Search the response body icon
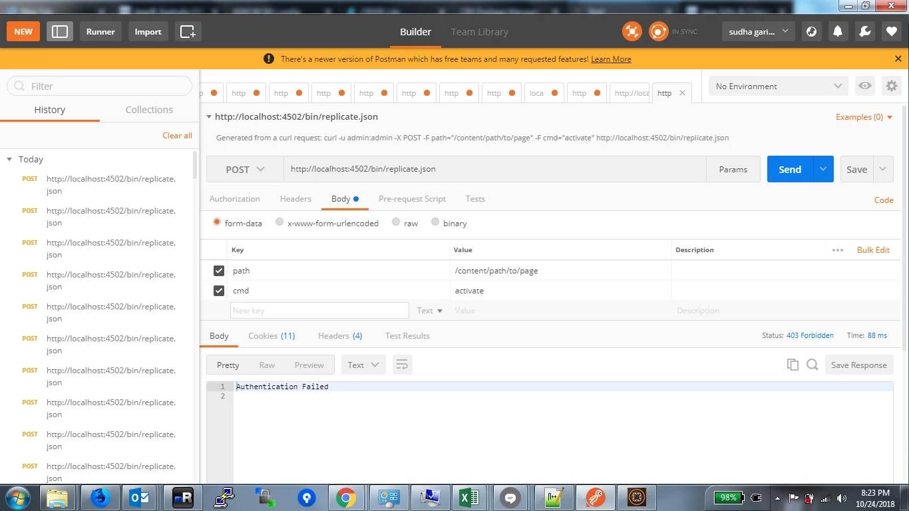This screenshot has width=909, height=511. point(812,365)
